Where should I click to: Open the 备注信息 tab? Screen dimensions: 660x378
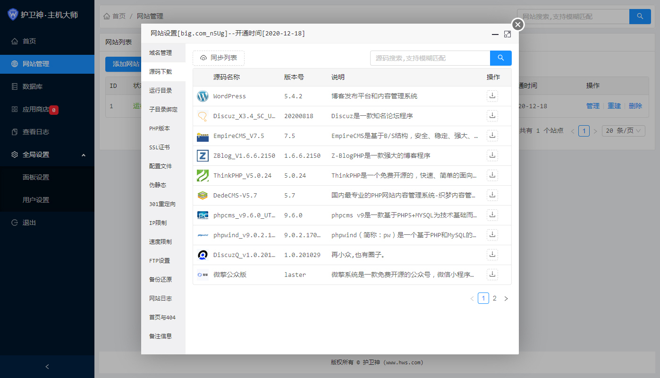[x=163, y=336]
